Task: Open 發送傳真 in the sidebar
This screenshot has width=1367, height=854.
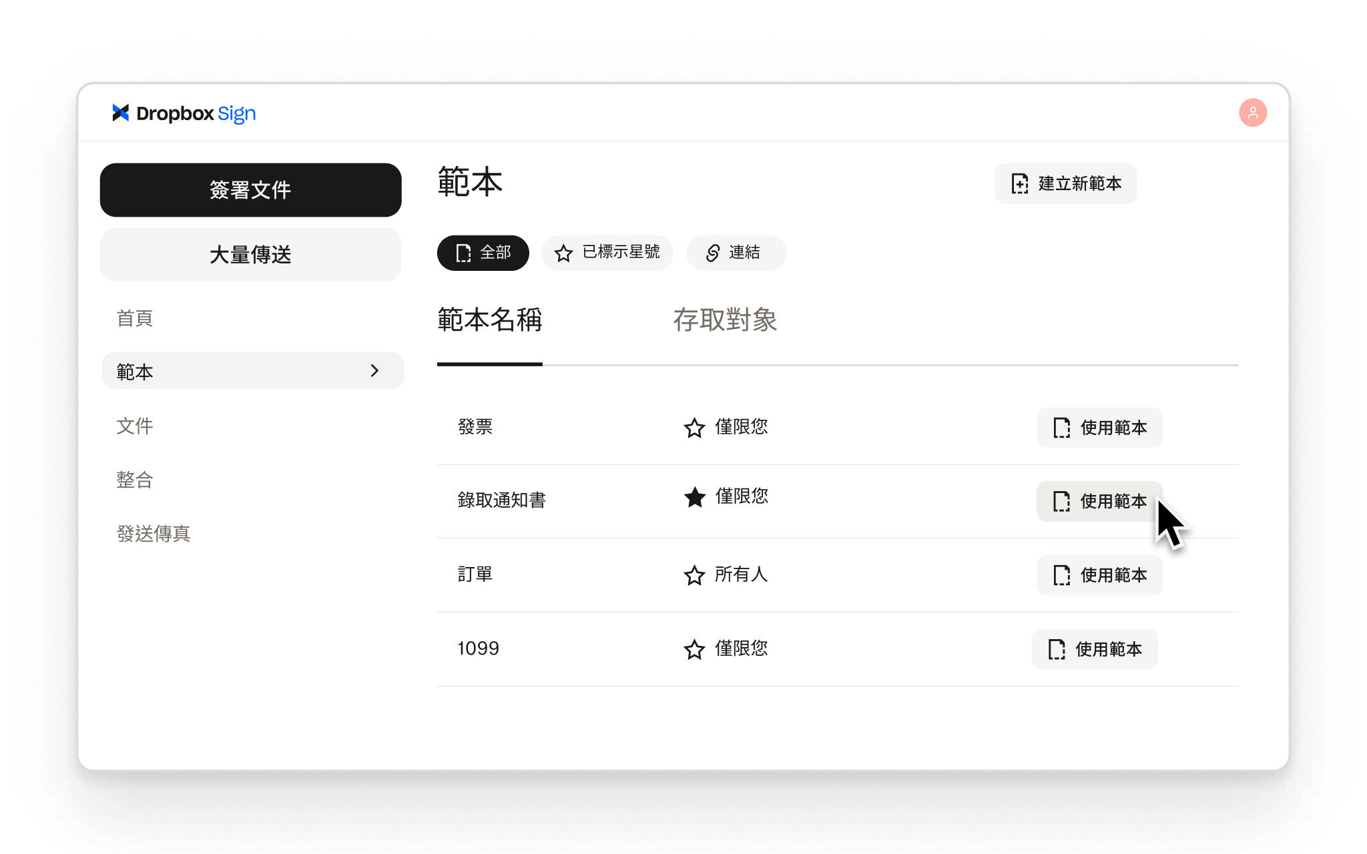Action: [154, 534]
